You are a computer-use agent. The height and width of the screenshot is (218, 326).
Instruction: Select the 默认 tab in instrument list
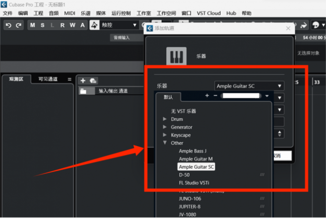coord(168,97)
